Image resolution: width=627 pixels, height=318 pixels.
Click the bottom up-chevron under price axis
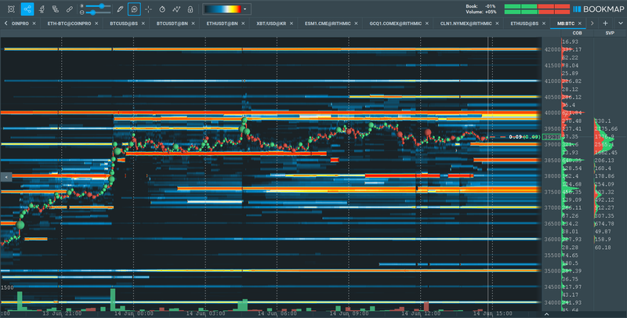pyautogui.click(x=546, y=314)
